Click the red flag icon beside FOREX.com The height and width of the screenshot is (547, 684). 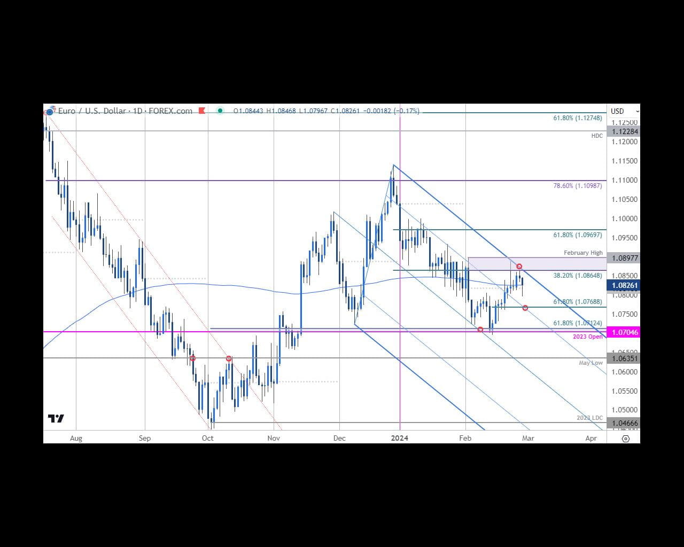coord(202,111)
